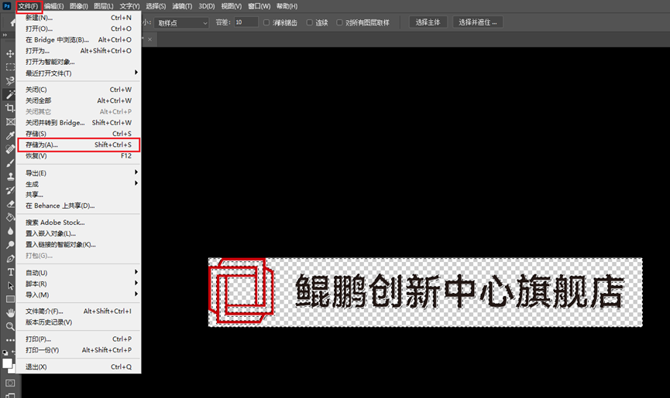Viewport: 670px width, 398px height.
Task: Expand the 导出(E) submenu
Action: [78, 172]
